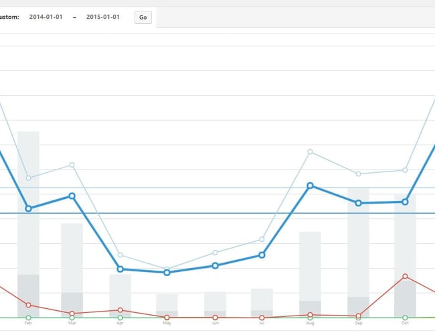Click the thick blue line's May data point

pyautogui.click(x=167, y=272)
